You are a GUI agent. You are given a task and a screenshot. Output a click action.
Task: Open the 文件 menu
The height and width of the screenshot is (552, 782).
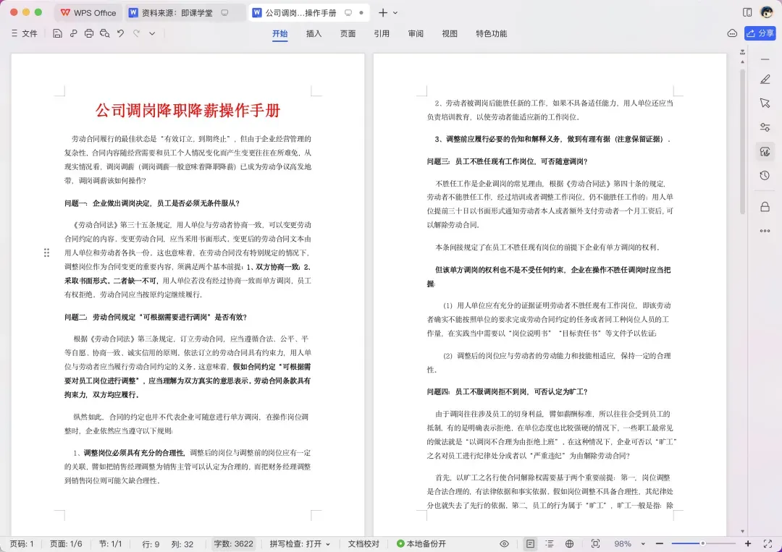coord(24,33)
